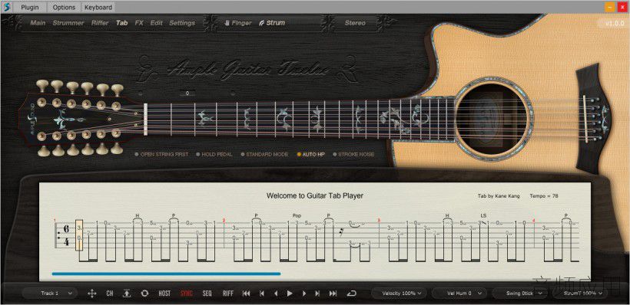630x305 pixels.
Task: Disable AUTO HP option
Action: [x=310, y=154]
